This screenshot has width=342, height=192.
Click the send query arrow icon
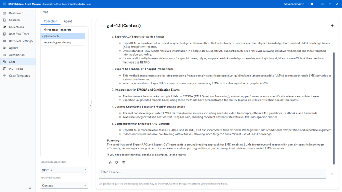pyautogui.click(x=332, y=174)
